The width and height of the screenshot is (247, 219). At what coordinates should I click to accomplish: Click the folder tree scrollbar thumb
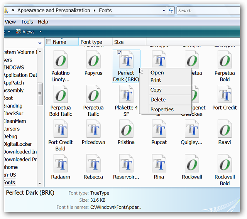coord(40,94)
